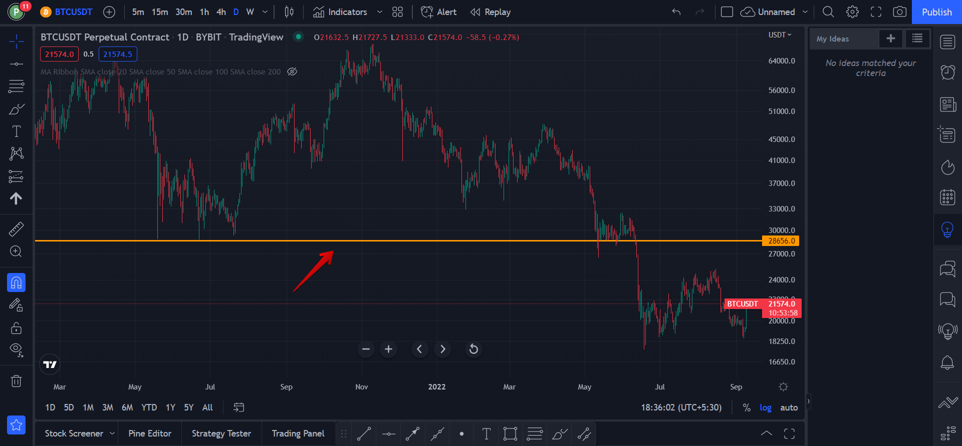This screenshot has width=962, height=446.
Task: Start bar Replay mode
Action: coord(491,12)
